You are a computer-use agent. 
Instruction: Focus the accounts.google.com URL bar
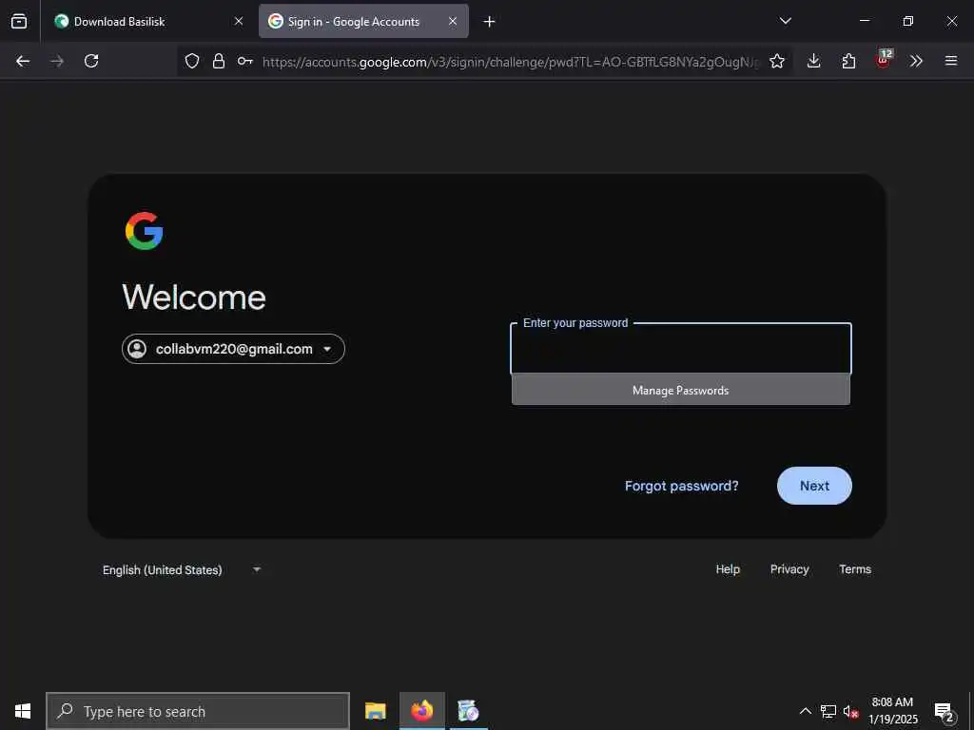coord(511,62)
